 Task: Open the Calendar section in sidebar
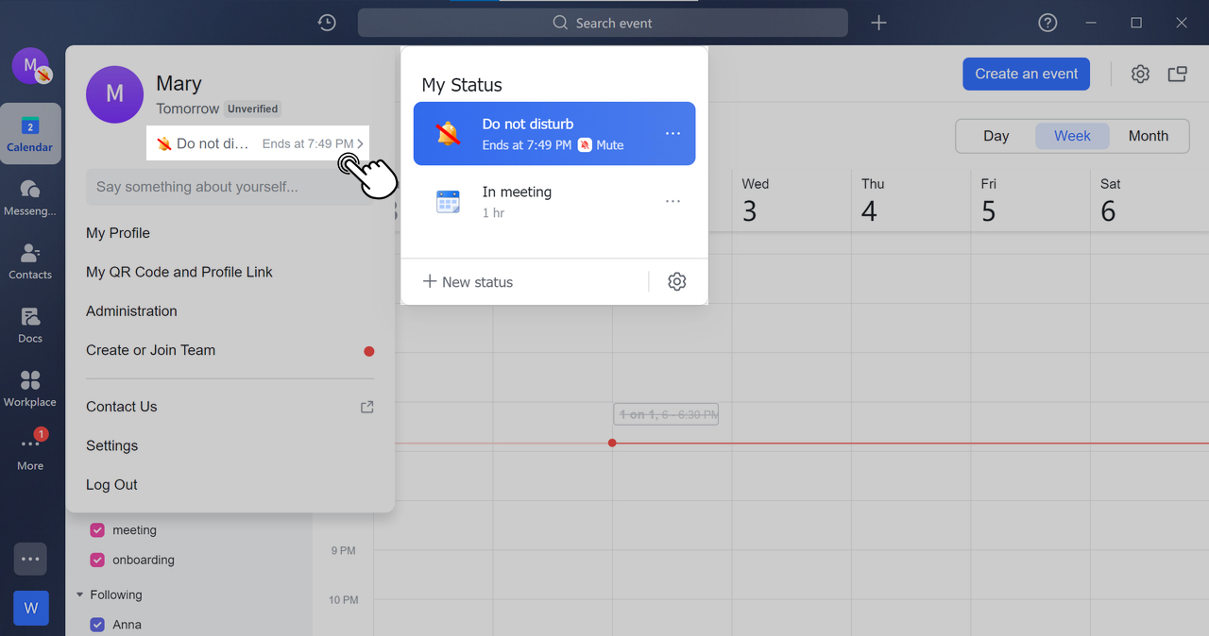coord(29,133)
